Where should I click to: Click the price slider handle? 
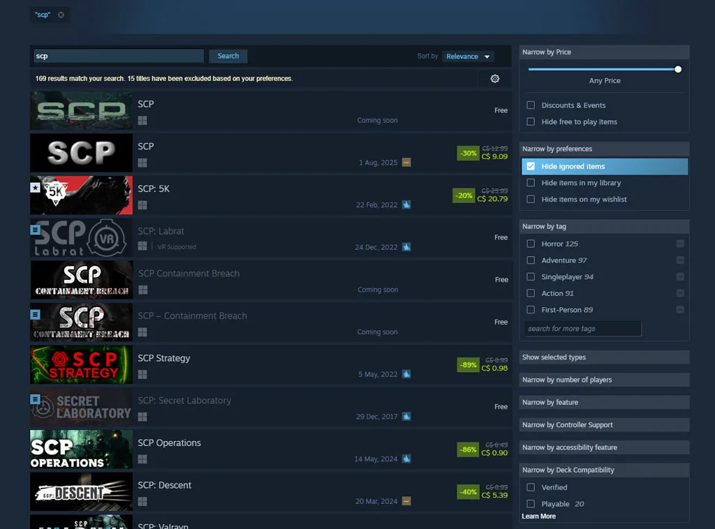point(678,69)
